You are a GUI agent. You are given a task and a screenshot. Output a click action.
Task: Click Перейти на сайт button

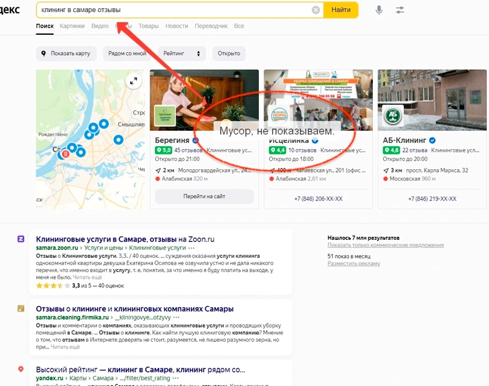click(205, 196)
